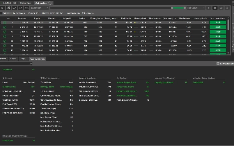Select the Enable Position Check parameter

[x=57, y=104]
